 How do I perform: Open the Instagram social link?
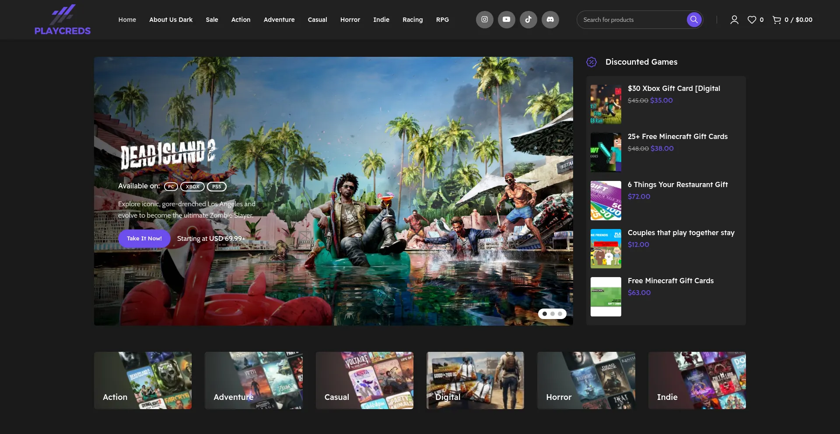(485, 20)
